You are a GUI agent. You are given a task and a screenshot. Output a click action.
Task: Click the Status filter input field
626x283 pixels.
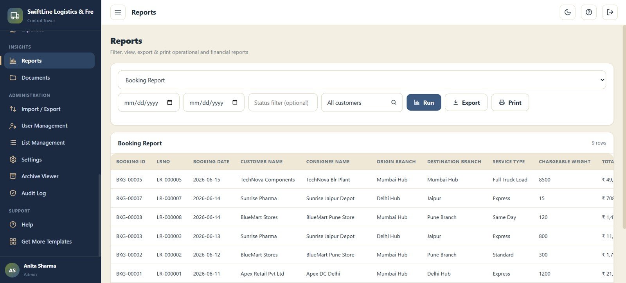(283, 102)
